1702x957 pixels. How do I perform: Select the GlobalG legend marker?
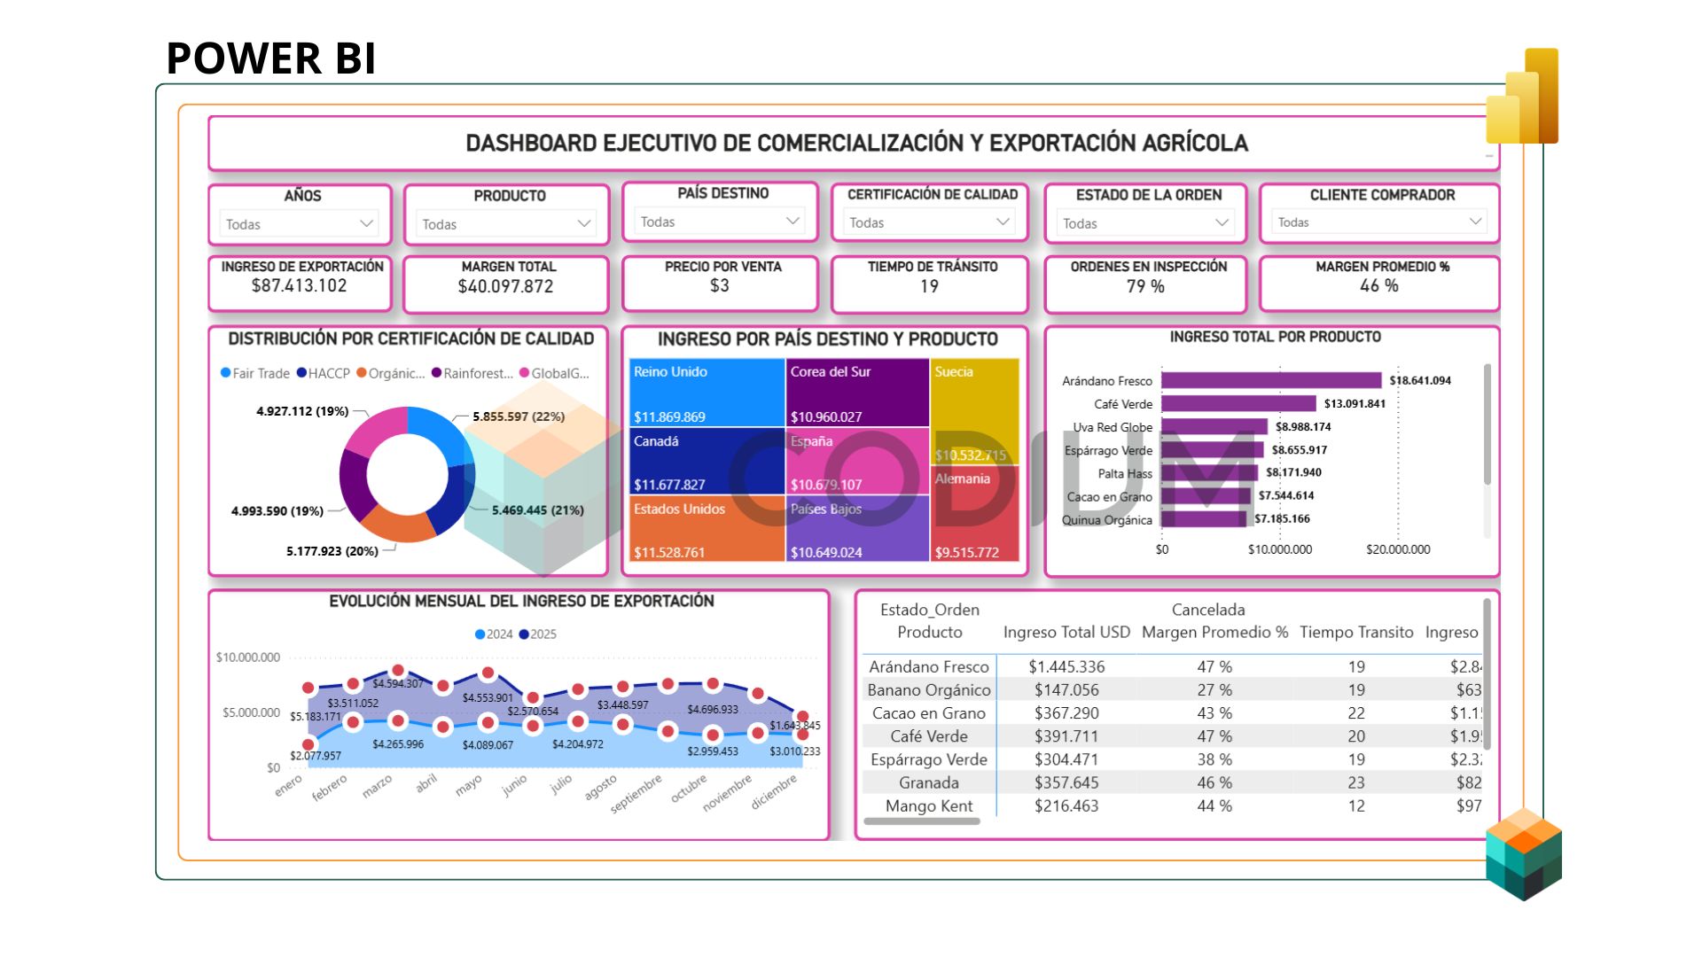[524, 373]
